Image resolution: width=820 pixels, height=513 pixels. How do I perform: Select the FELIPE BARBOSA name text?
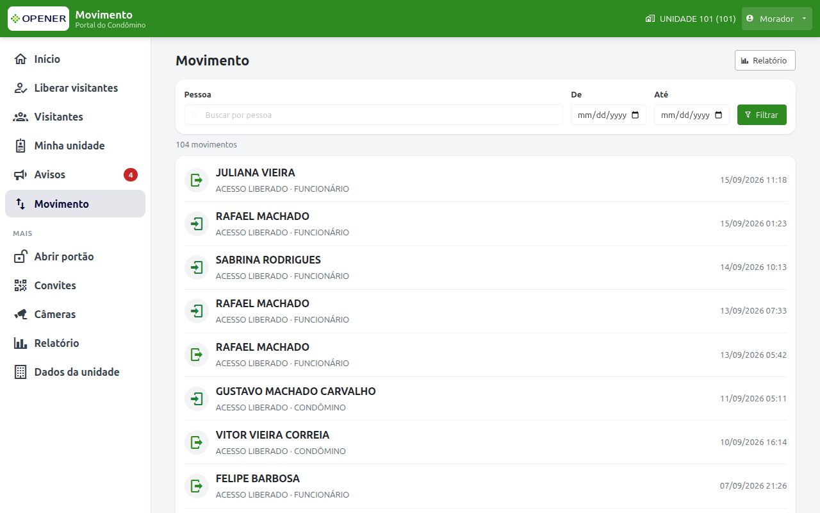258,478
